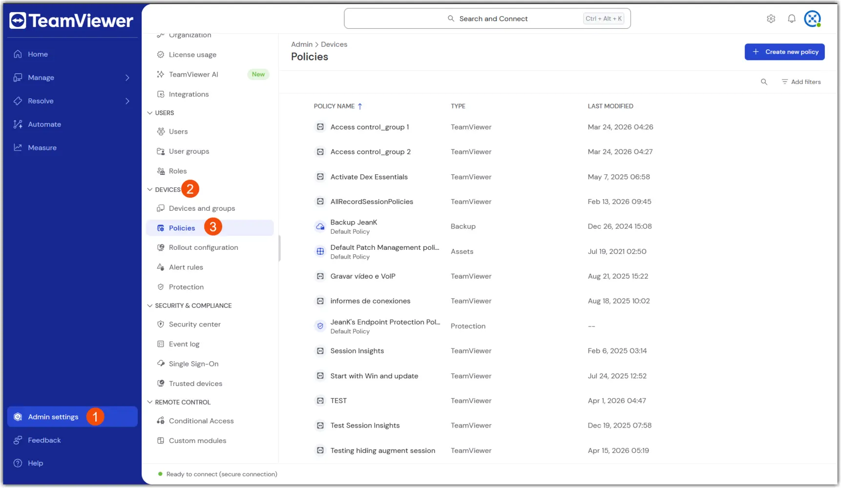Screen dimensions: 841x488
Task: Open Trusted devices
Action: point(210,384)
